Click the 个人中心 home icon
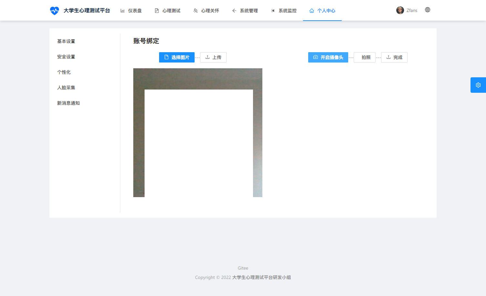486x296 pixels. click(312, 11)
